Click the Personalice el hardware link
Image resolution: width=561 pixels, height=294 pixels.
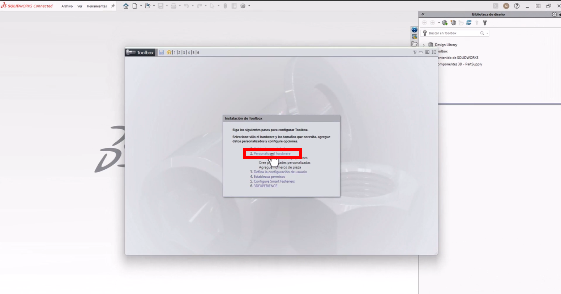coord(272,153)
